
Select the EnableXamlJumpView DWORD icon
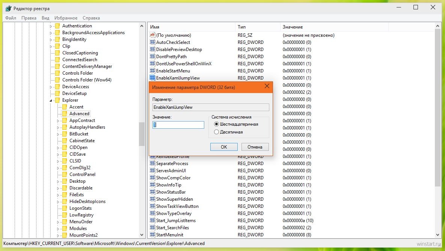click(152, 78)
